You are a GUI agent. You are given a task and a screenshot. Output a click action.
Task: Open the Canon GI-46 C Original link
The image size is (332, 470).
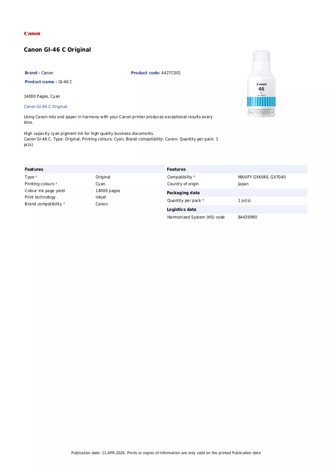coord(45,107)
